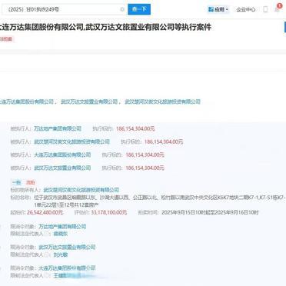Open legal representative name under 万达地产集团 限消令
Screen dimensions: 286x286
point(60,234)
